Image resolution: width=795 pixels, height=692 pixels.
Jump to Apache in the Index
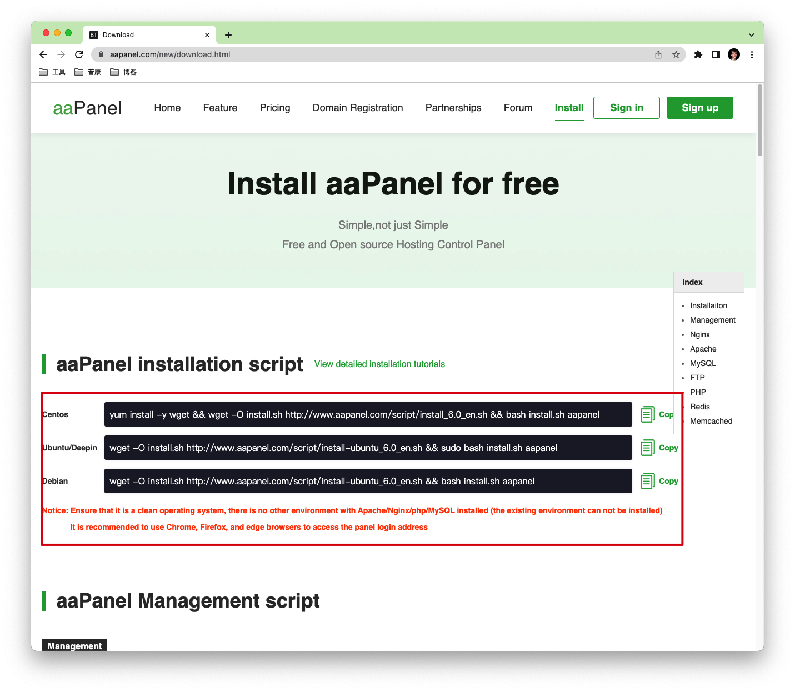(x=703, y=349)
